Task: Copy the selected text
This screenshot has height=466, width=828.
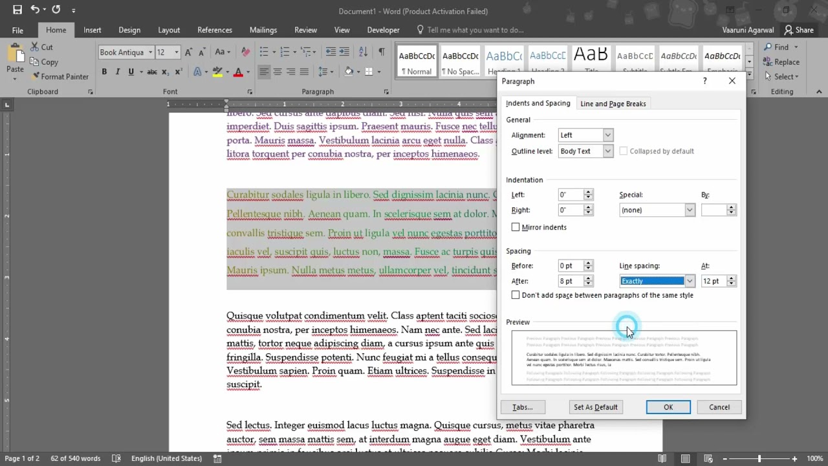Action: 44,62
